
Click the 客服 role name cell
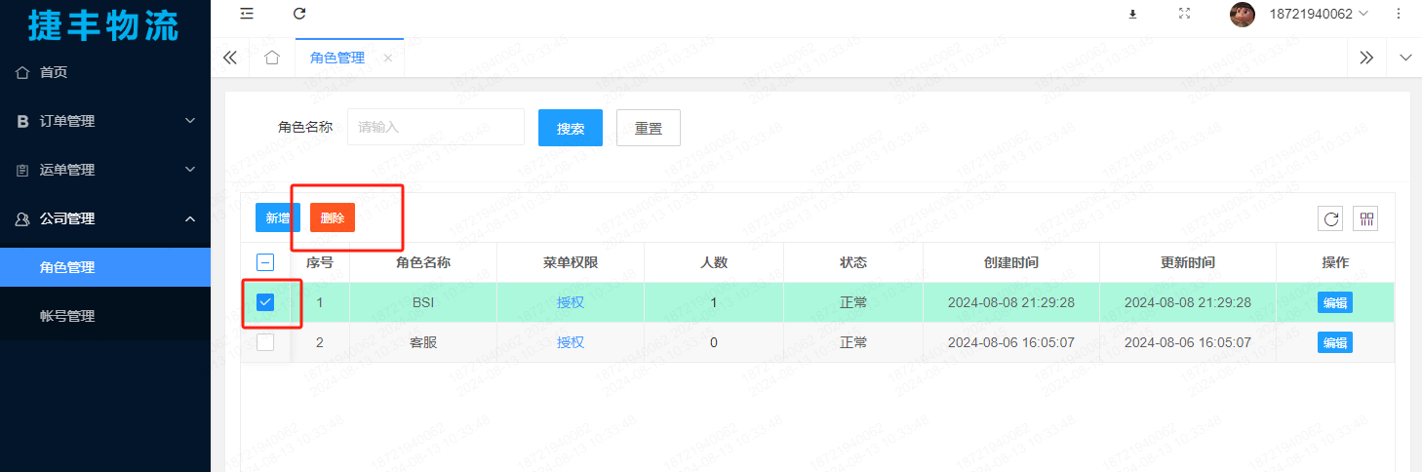click(423, 342)
